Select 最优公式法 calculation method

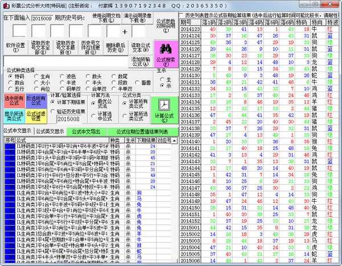tap(93, 103)
